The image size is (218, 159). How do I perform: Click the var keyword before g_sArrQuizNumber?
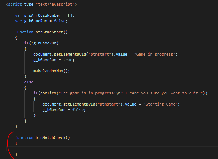[18, 15]
